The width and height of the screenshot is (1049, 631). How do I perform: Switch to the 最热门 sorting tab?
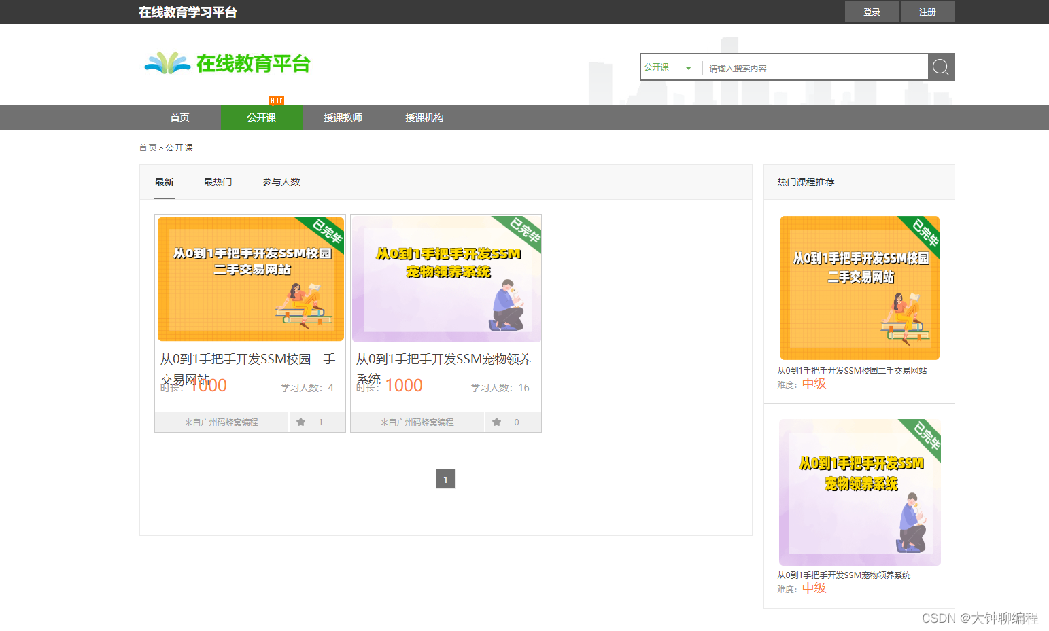click(x=218, y=181)
